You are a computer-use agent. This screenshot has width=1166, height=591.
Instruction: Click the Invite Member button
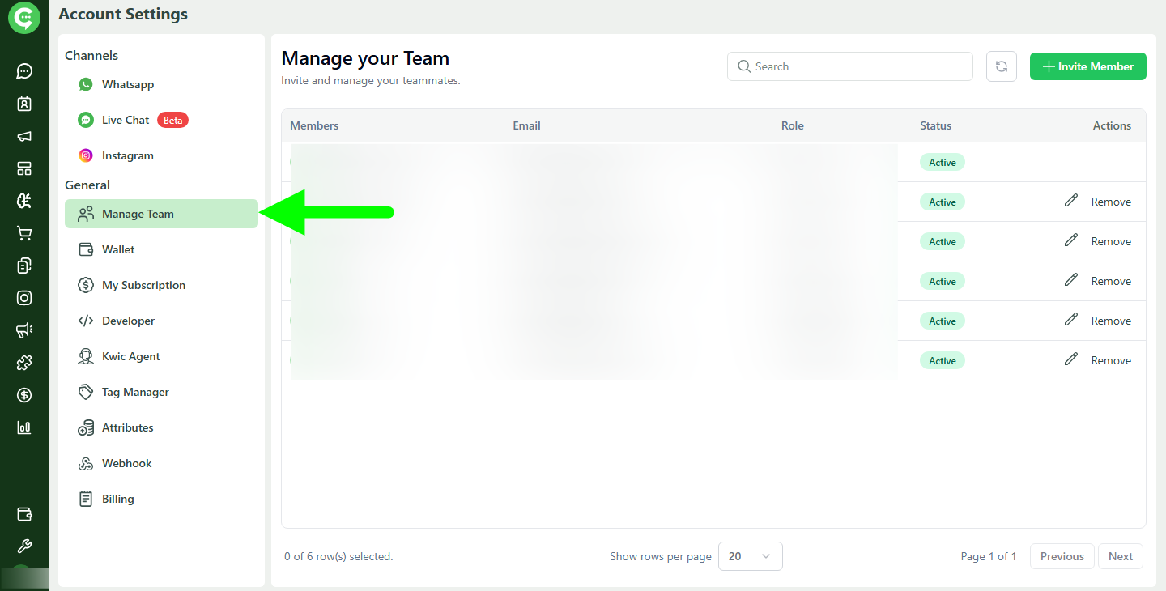pyautogui.click(x=1087, y=66)
